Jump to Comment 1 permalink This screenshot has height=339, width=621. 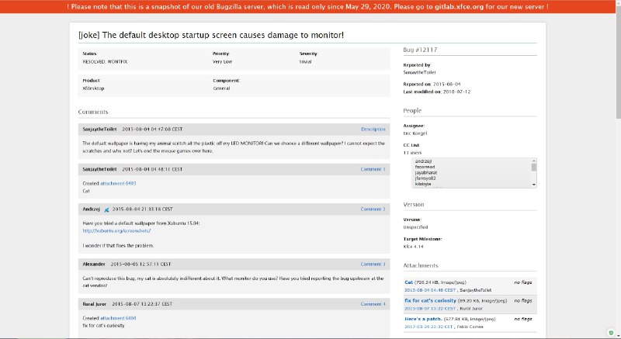click(373, 169)
